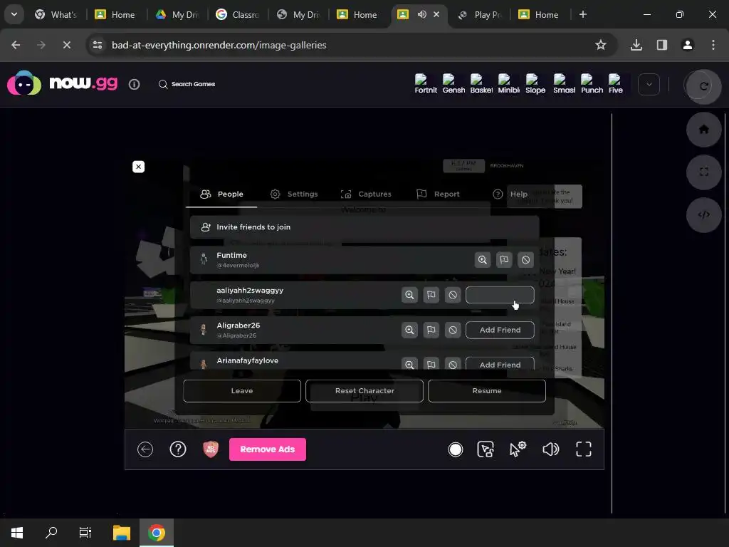Block player Funtime

[x=525, y=259]
